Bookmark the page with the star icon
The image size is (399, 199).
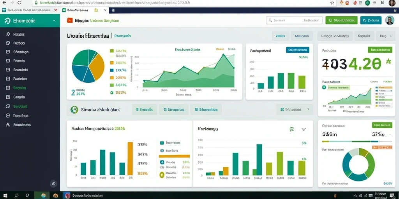point(332,3)
